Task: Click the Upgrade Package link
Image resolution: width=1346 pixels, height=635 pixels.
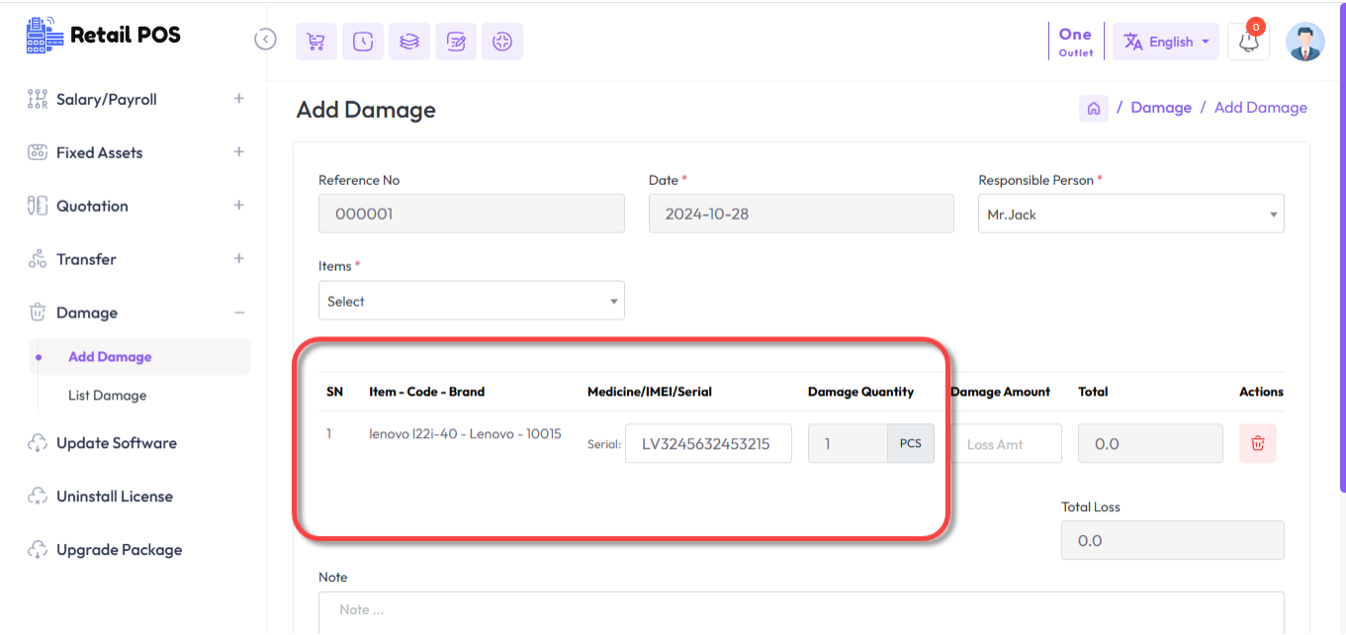Action: pyautogui.click(x=119, y=550)
